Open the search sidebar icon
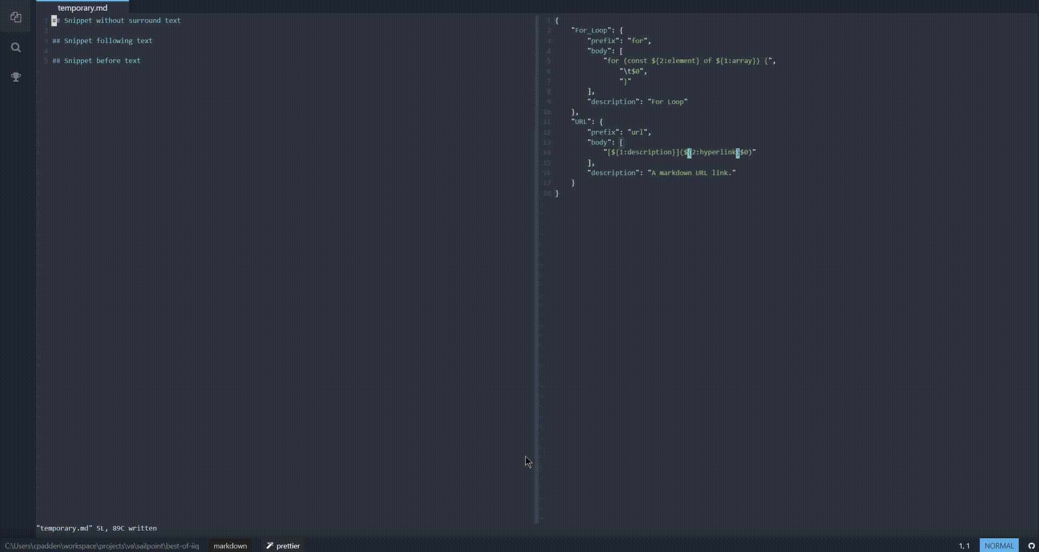This screenshot has width=1039, height=552. [16, 48]
